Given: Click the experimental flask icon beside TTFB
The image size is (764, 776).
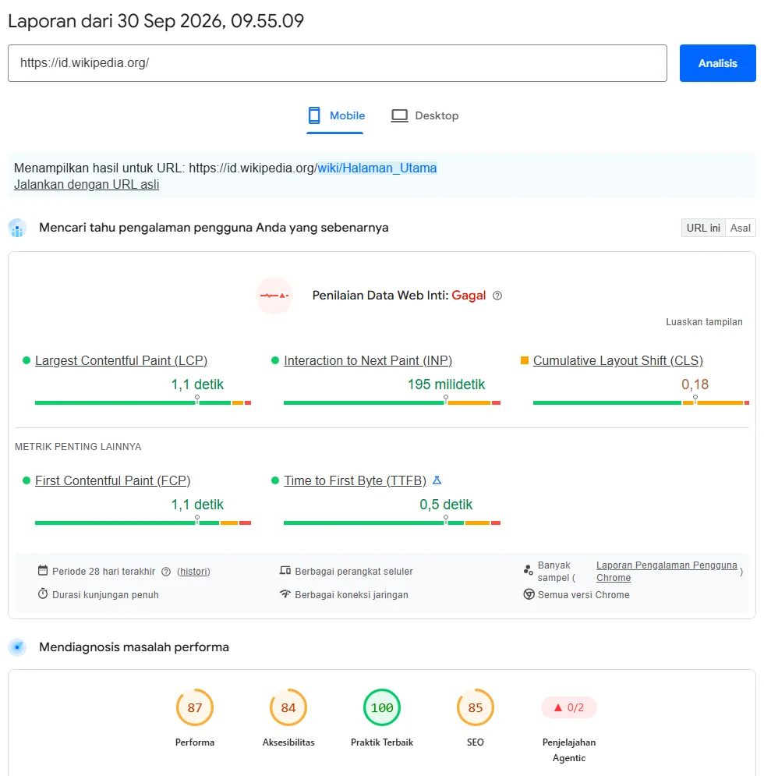Looking at the screenshot, I should click(437, 480).
